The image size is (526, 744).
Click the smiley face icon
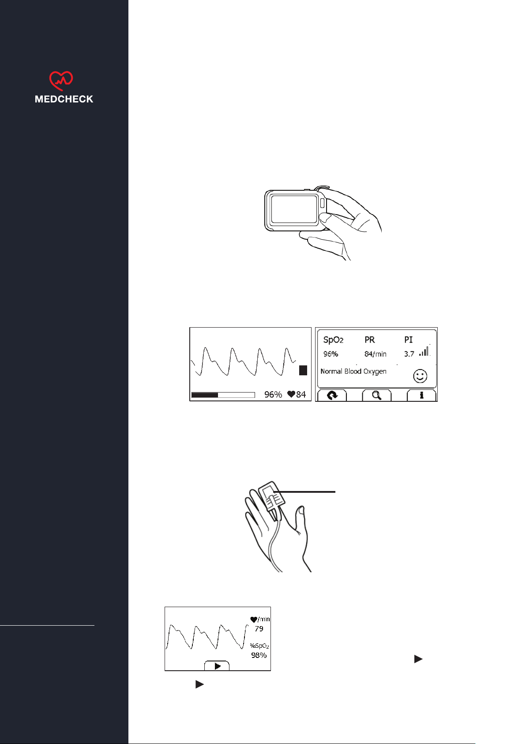[420, 376]
